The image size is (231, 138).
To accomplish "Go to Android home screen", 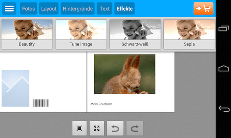I will point(224,68).
